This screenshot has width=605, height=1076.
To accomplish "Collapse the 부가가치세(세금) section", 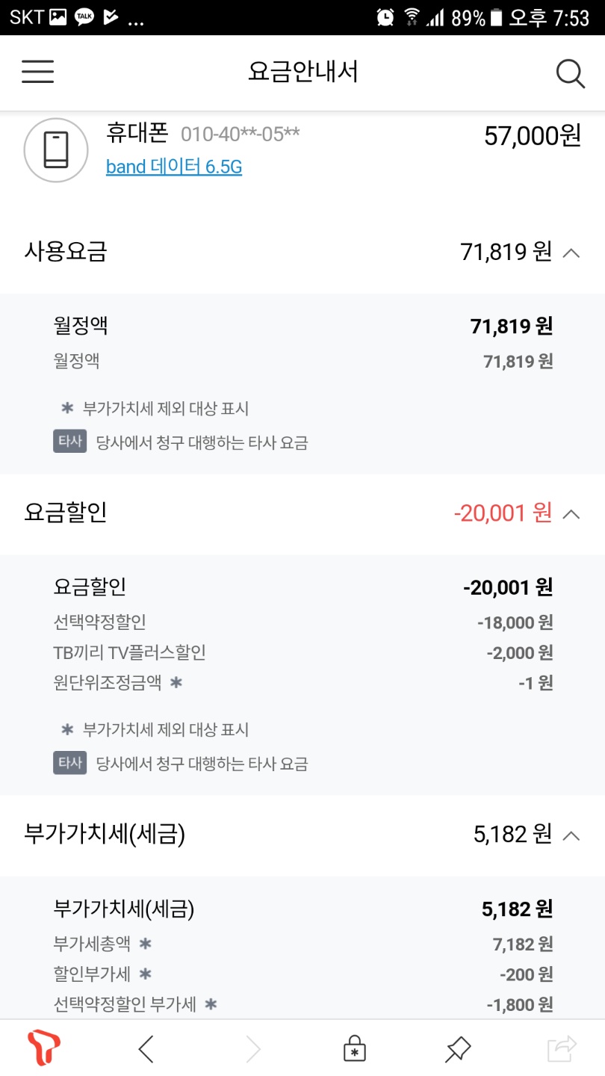I will (571, 834).
